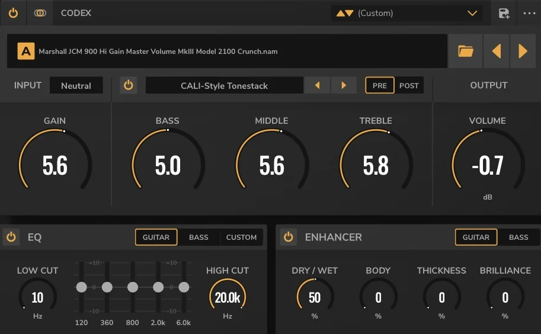The width and height of the screenshot is (541, 334).
Task: Open the three-dots options menu
Action: click(529, 13)
